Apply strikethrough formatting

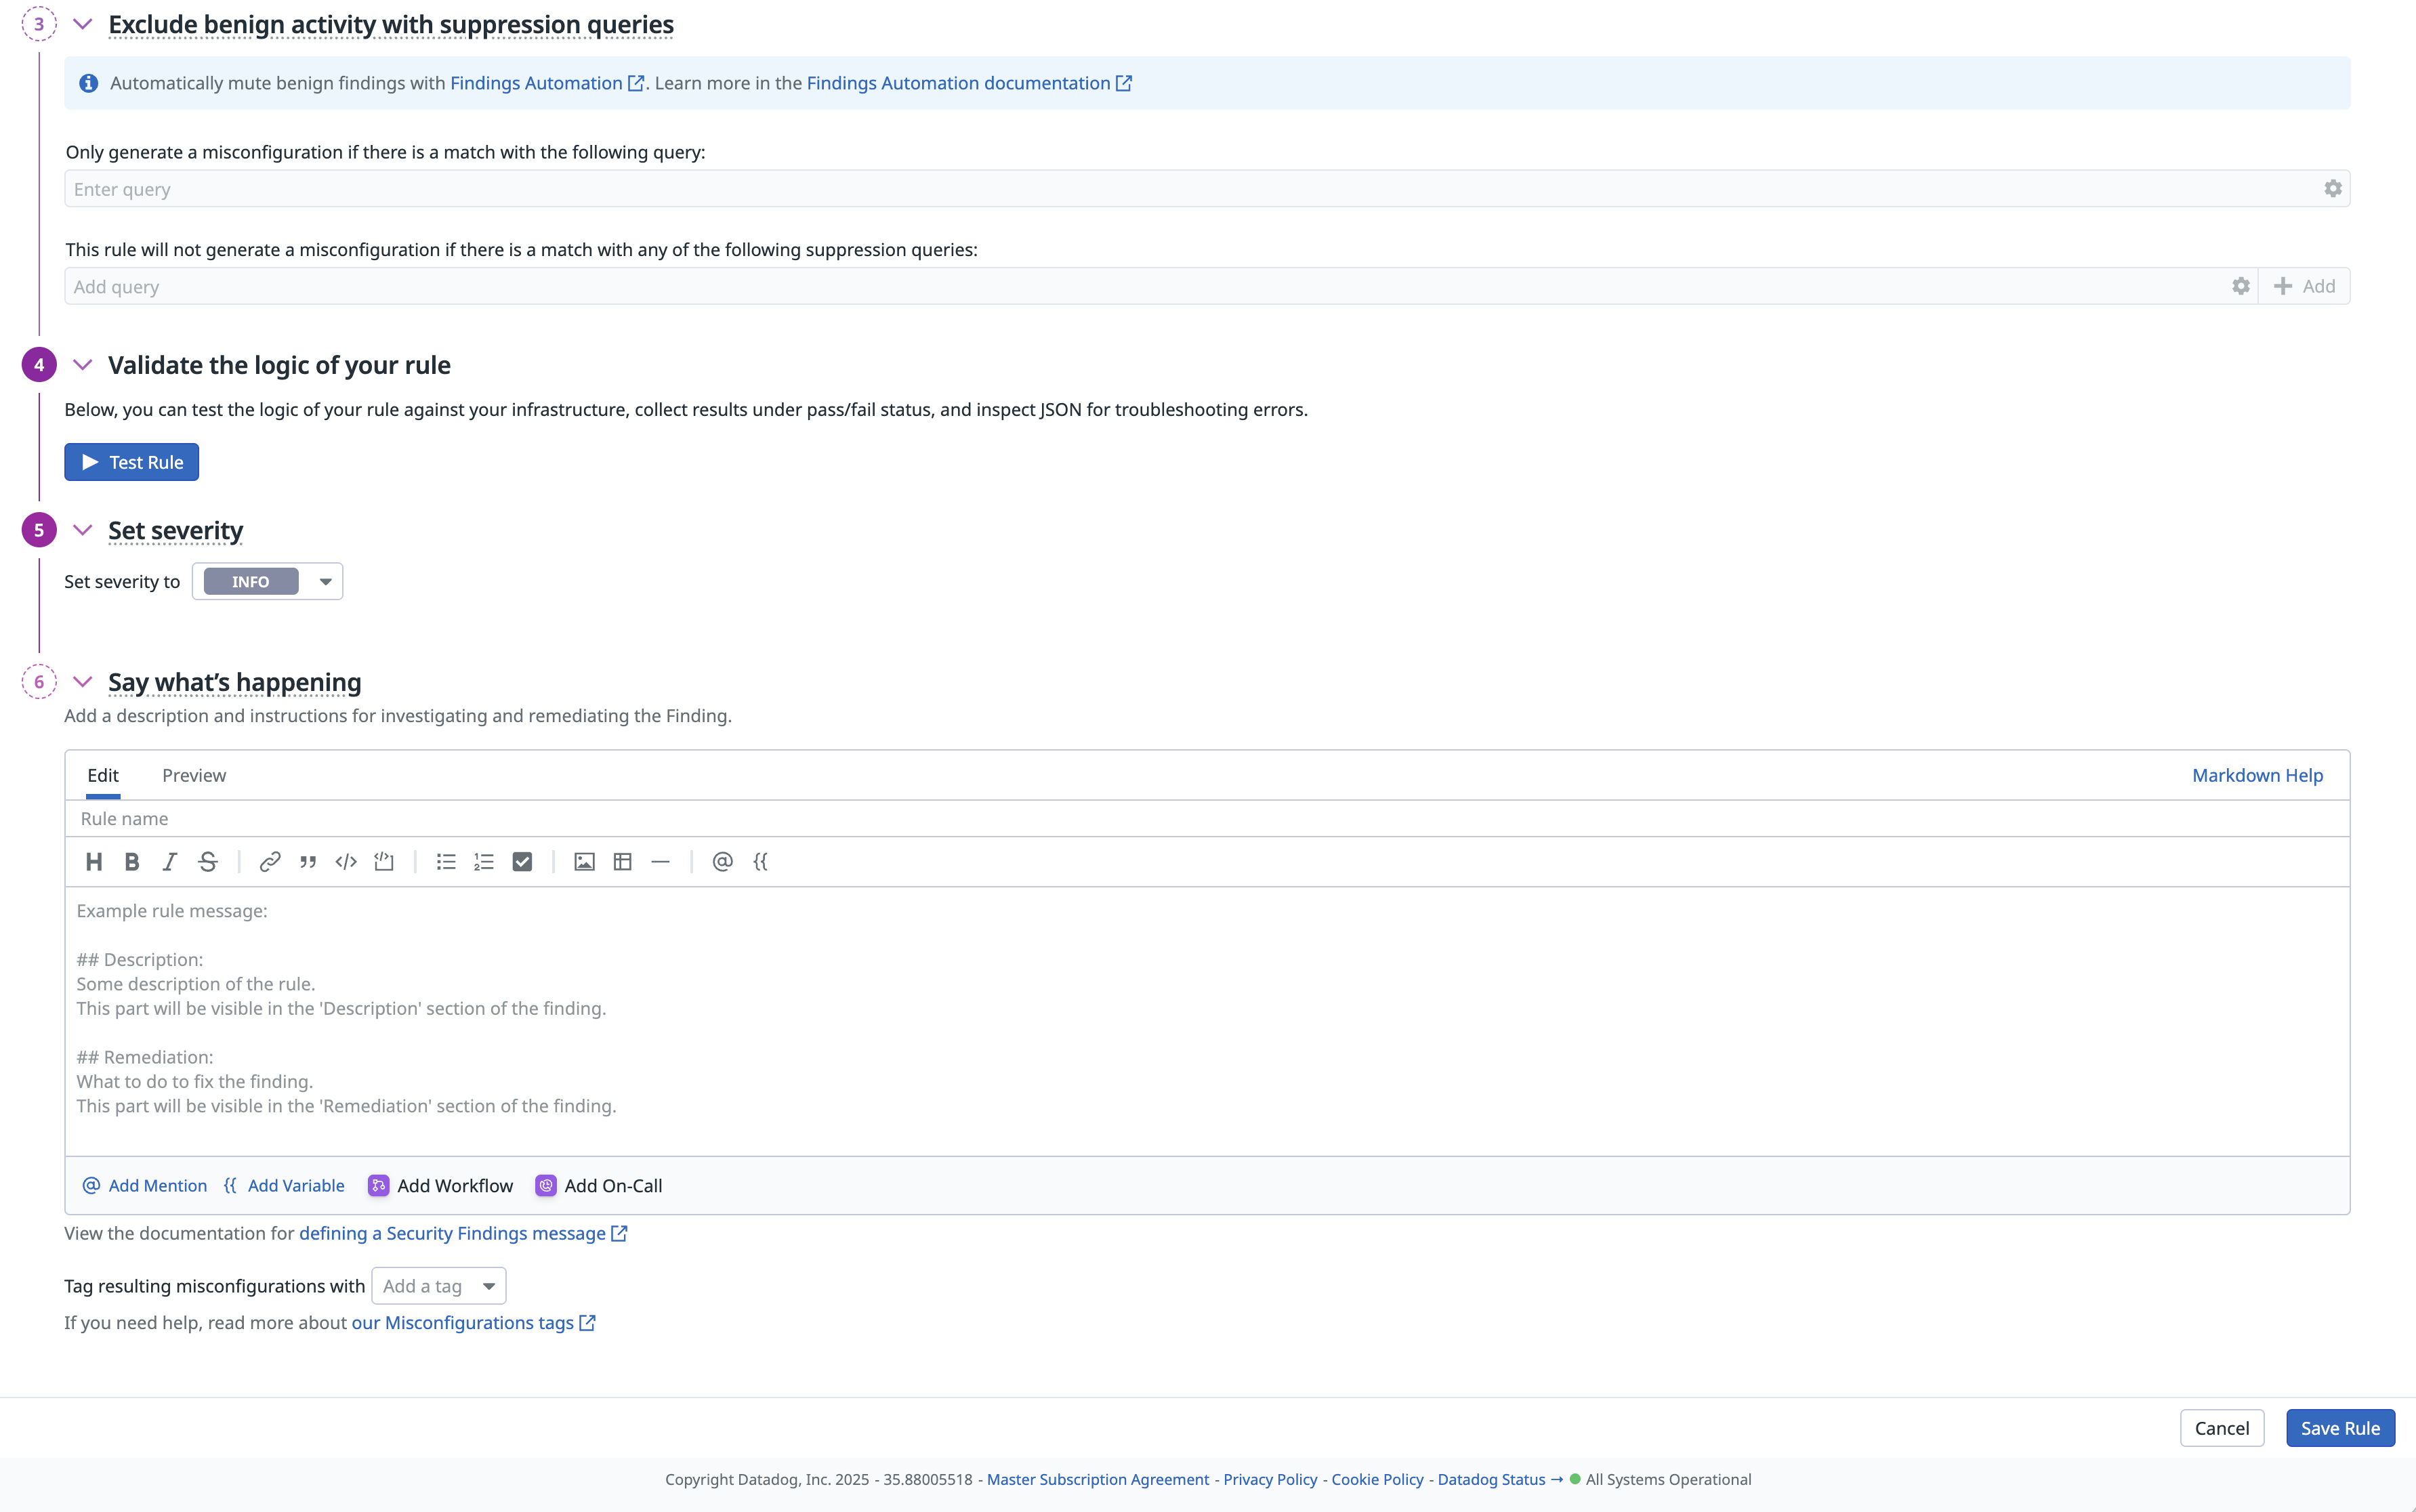tap(207, 862)
